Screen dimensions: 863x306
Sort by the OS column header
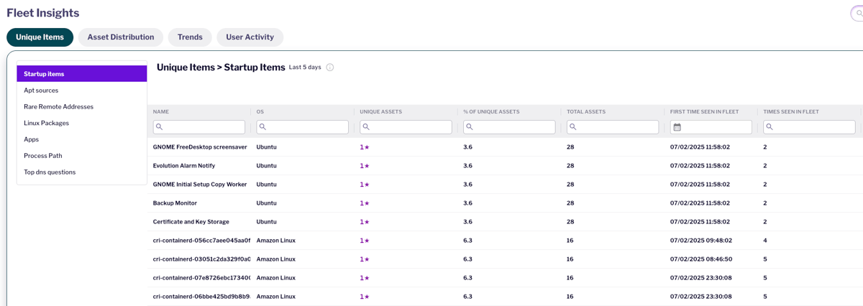(x=260, y=112)
